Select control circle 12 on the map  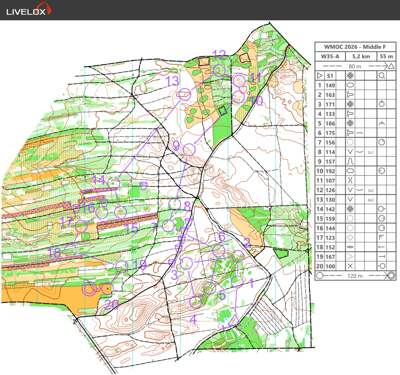pos(219,71)
